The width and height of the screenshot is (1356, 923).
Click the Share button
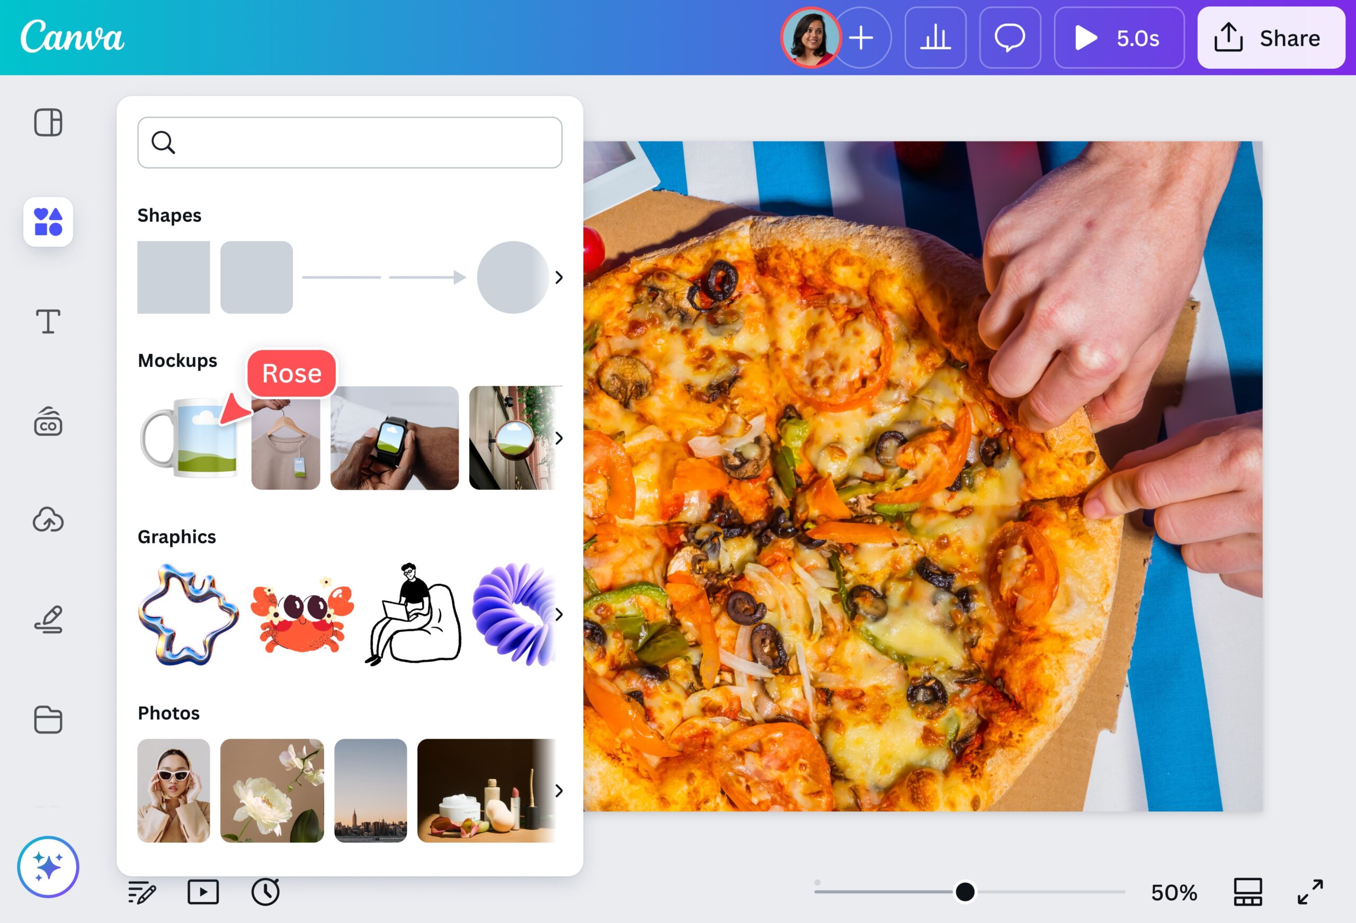pos(1271,38)
